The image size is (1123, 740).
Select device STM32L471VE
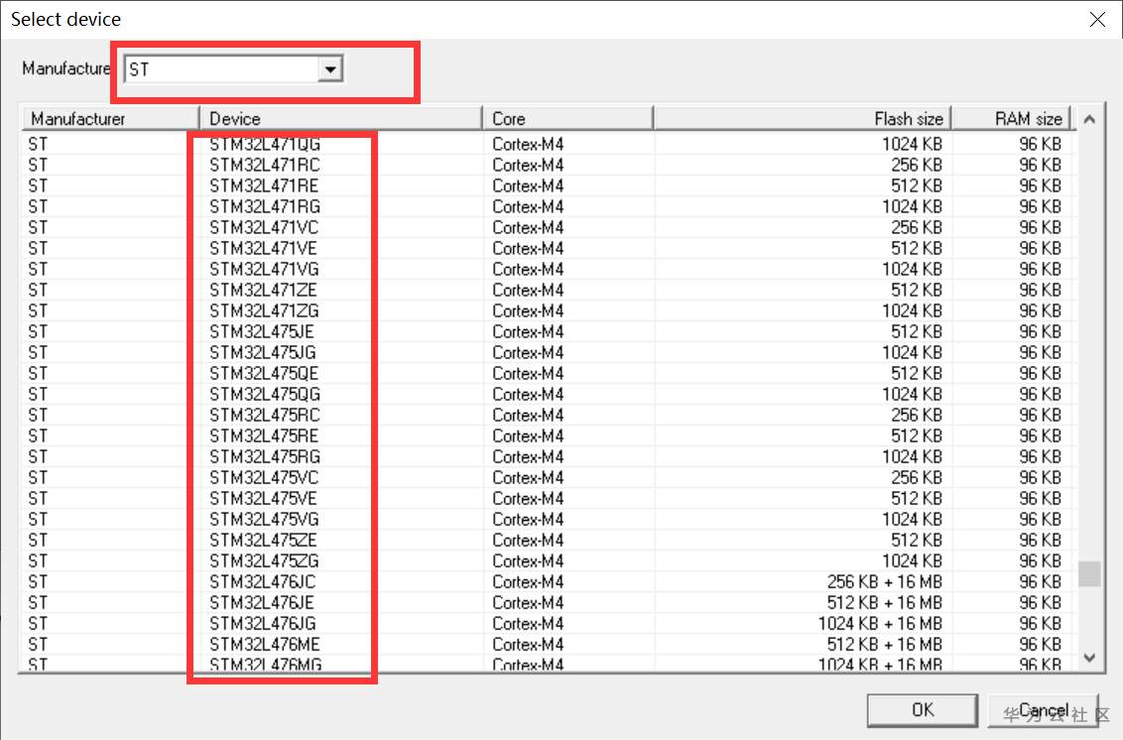(264, 248)
